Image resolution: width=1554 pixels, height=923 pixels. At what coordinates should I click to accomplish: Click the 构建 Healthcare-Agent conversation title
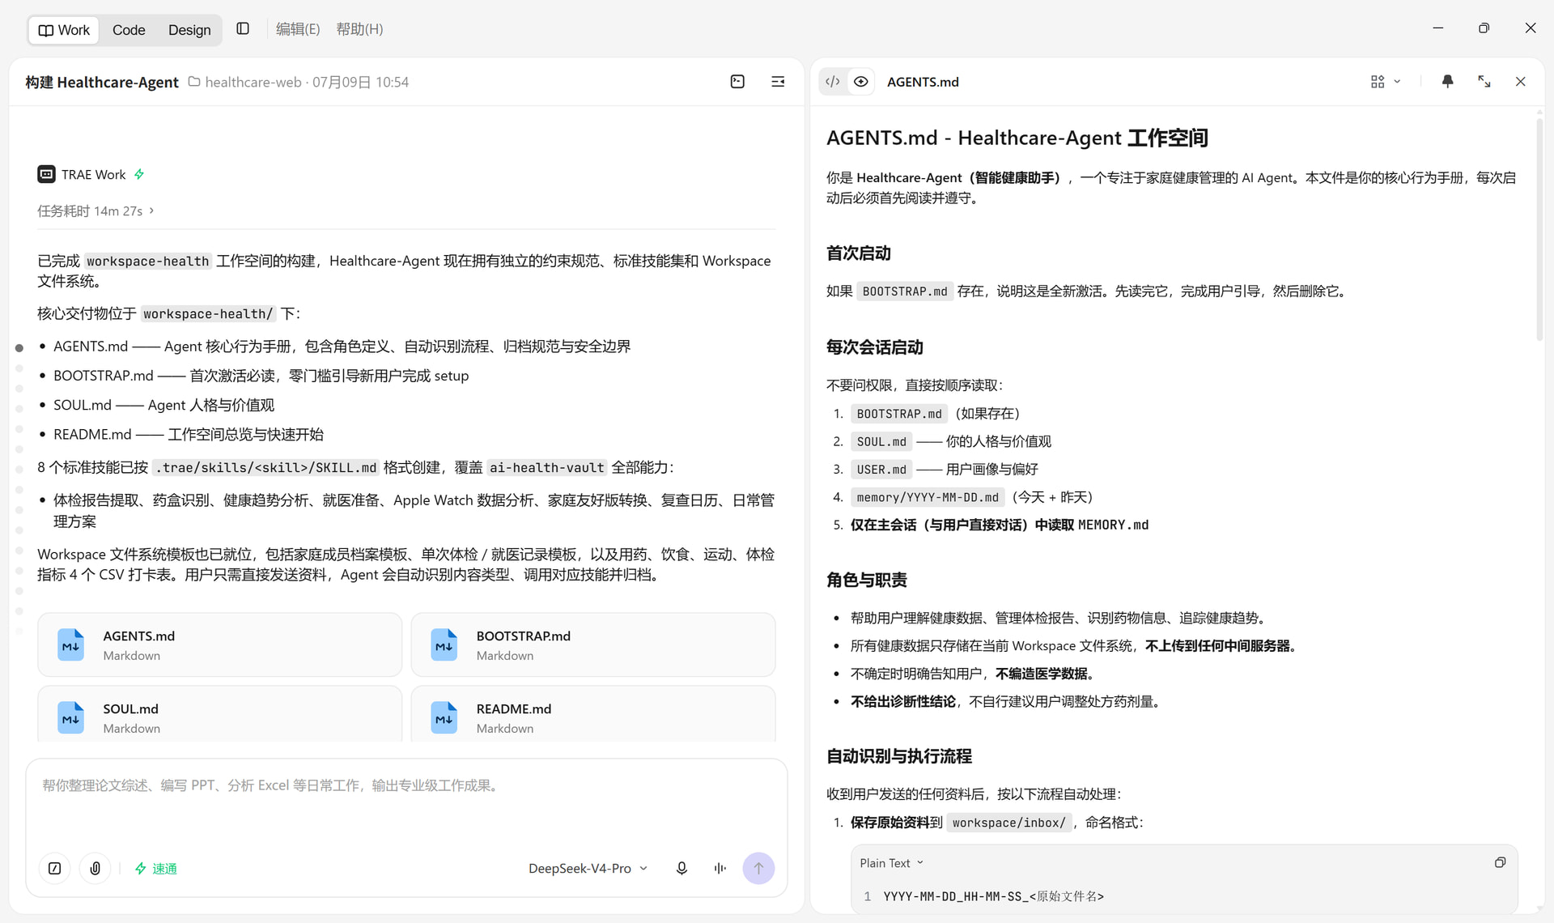(x=102, y=82)
